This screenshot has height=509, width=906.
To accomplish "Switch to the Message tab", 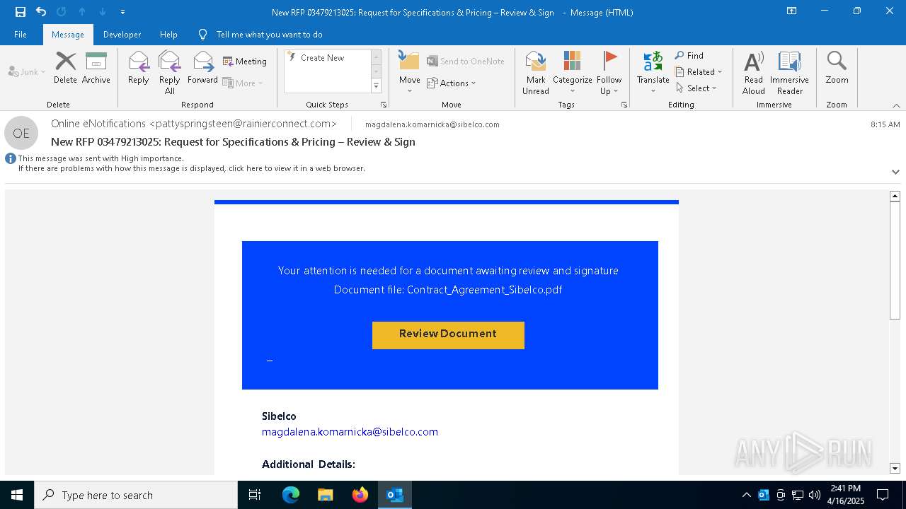I will (68, 35).
